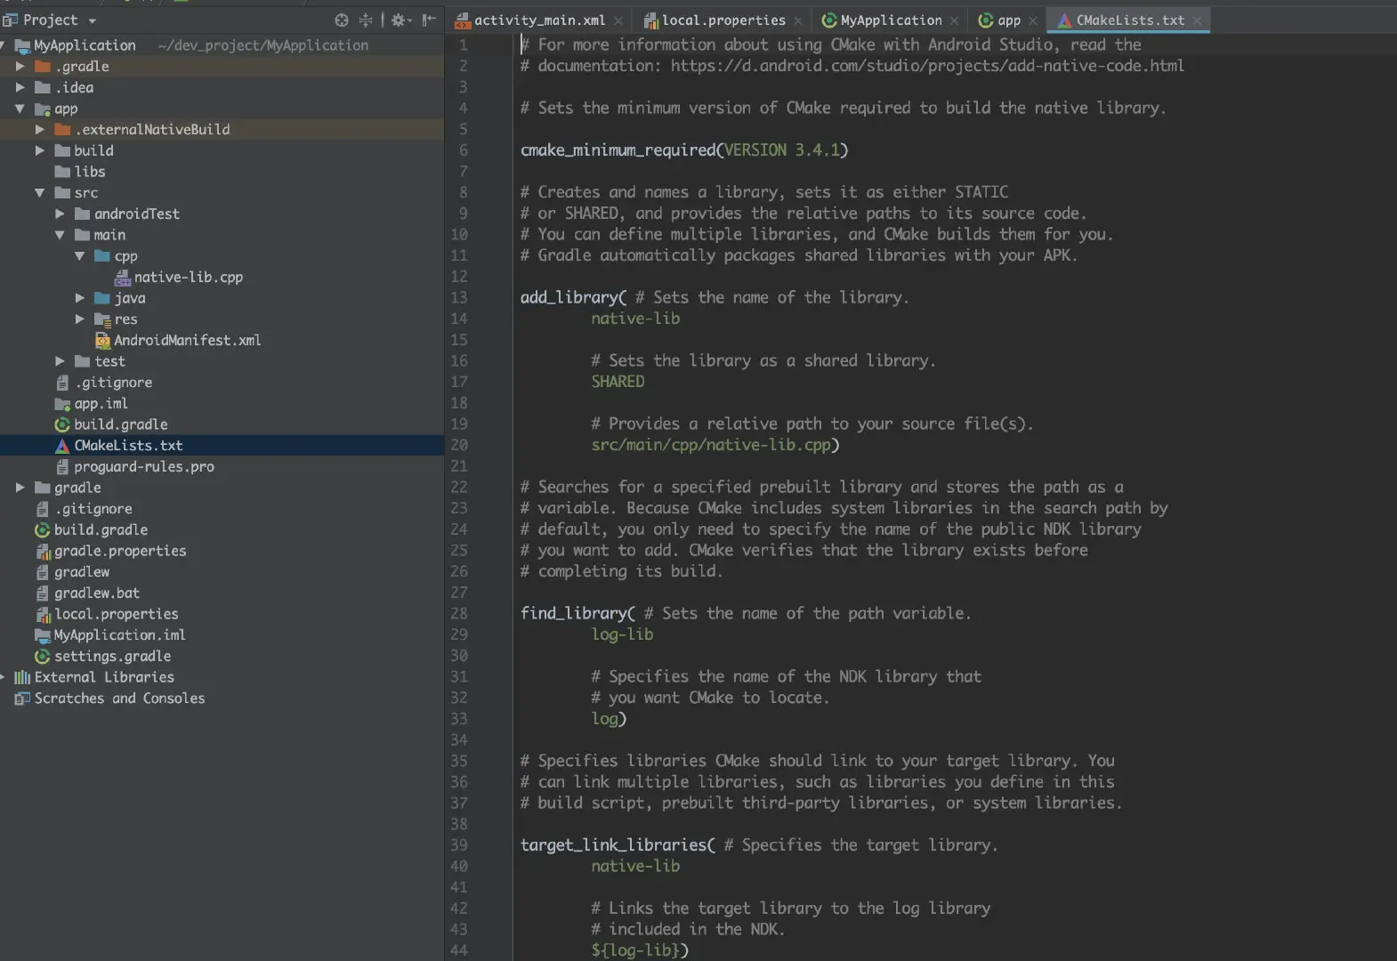Expand the res folder

click(80, 319)
